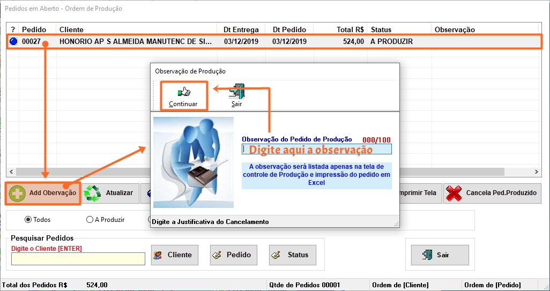Click the blue status dot on order 00027
Viewport: 550px width, 291px height.
[x=13, y=41]
